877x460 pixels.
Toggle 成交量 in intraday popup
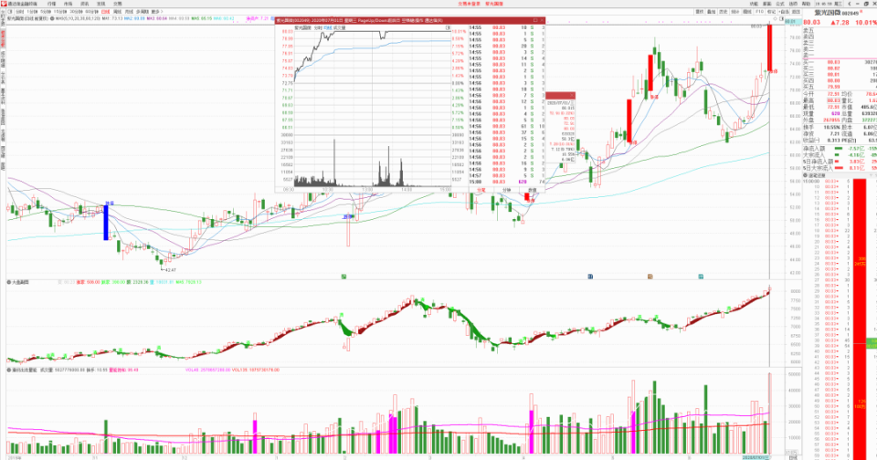340,27
